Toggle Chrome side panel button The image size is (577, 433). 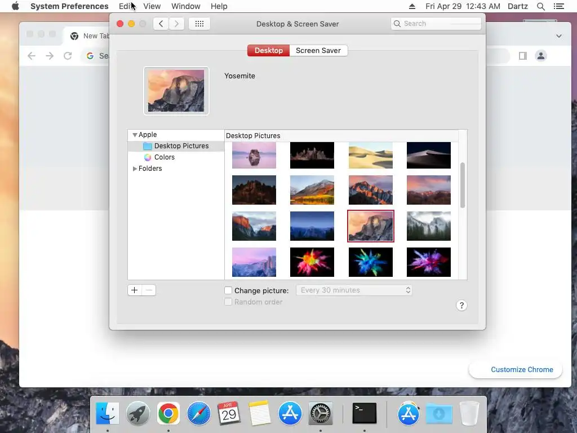[523, 56]
